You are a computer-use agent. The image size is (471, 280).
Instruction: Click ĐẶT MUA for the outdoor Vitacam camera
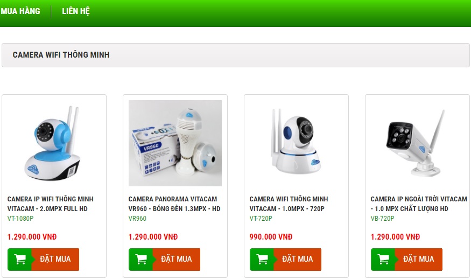(x=406, y=260)
